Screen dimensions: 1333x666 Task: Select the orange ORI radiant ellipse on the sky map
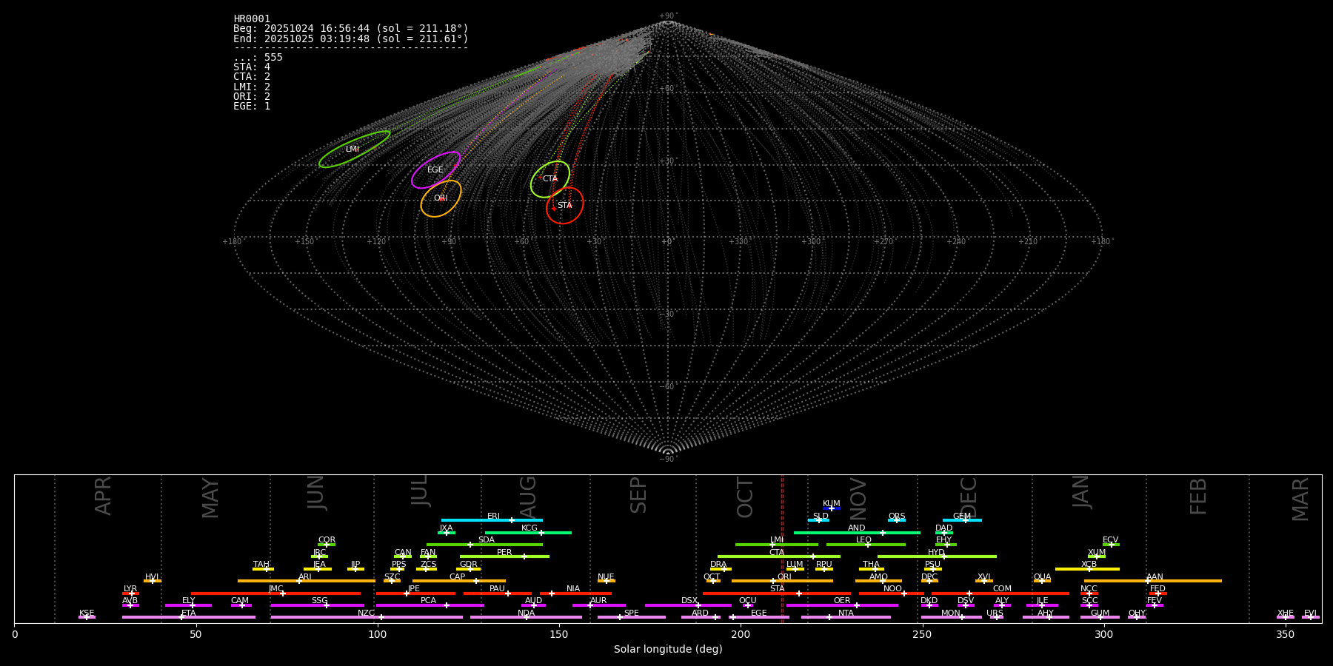pos(441,198)
